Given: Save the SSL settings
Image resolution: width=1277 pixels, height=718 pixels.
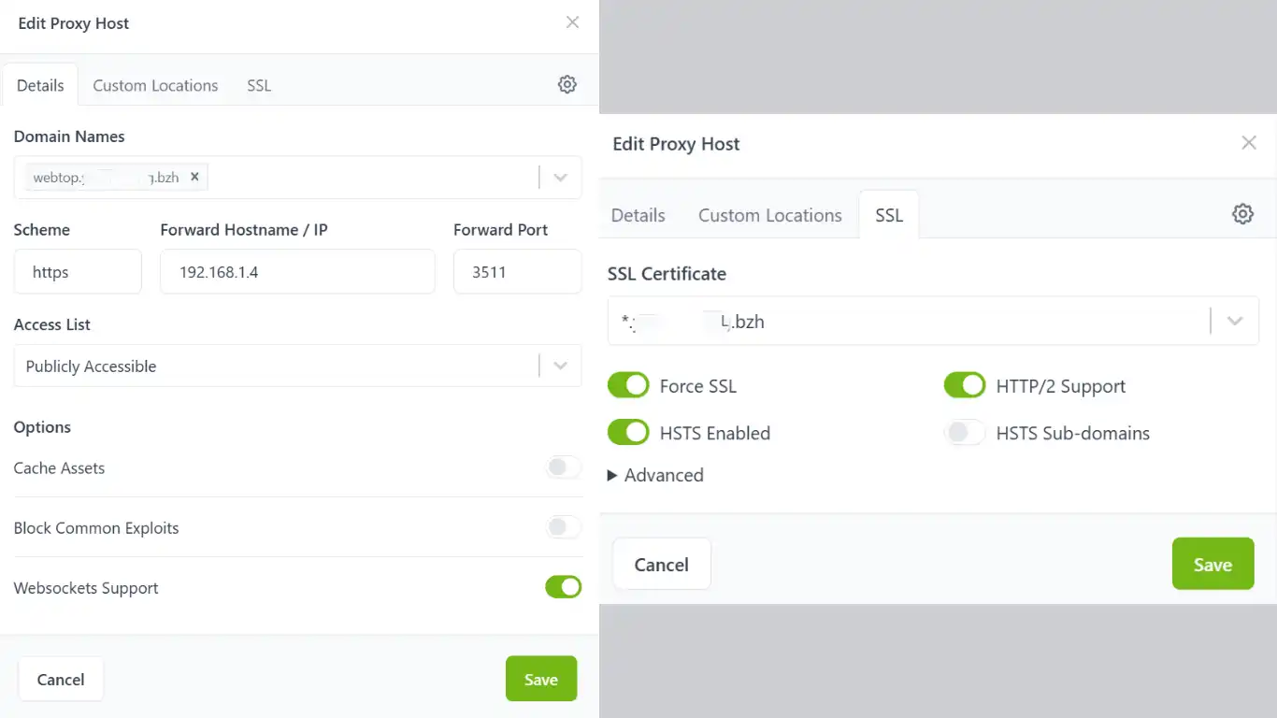Looking at the screenshot, I should [1212, 564].
